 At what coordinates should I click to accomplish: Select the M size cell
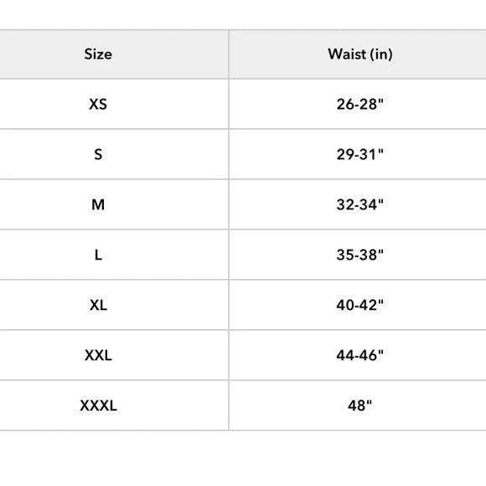point(98,204)
